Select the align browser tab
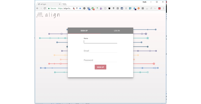This screenshot has width=201, height=104. point(49,4)
